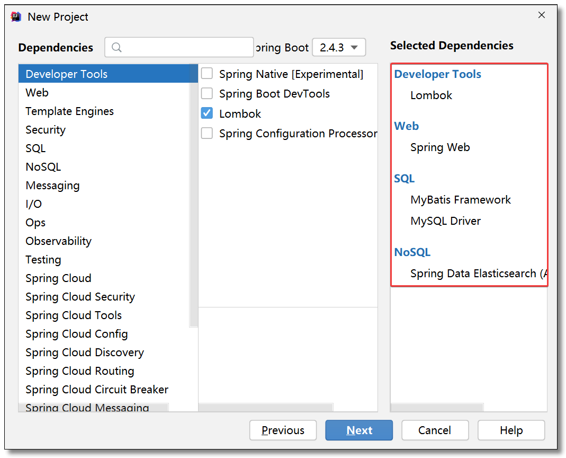Click the NoSQL heading in selected list
The width and height of the screenshot is (566, 458).
pos(412,252)
